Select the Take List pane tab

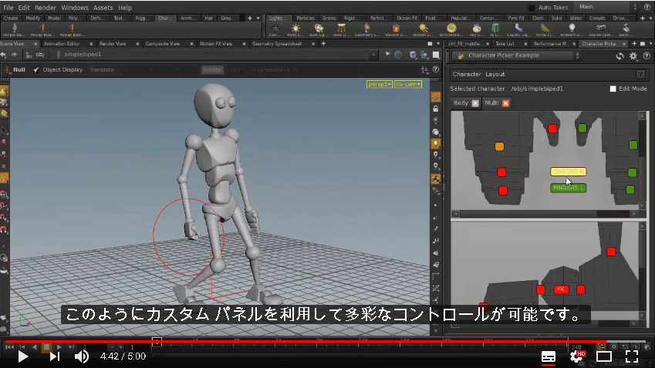505,43
